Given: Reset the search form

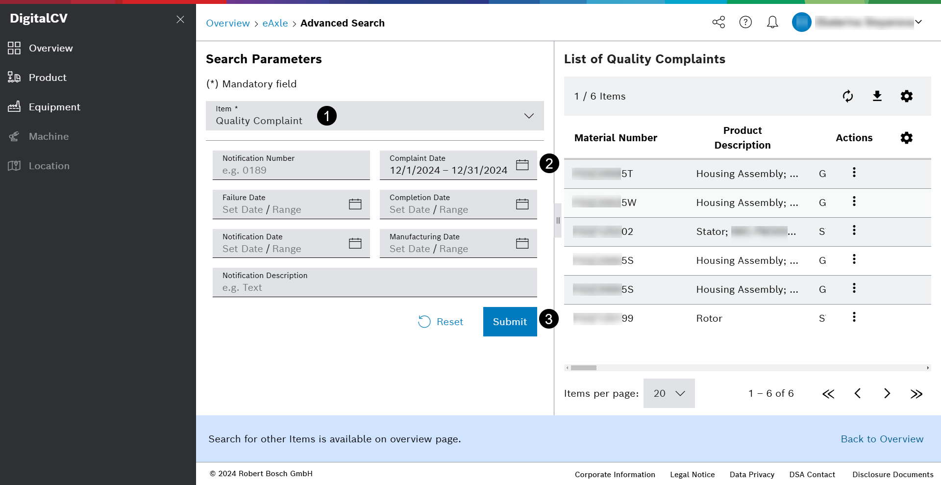Looking at the screenshot, I should coord(441,322).
